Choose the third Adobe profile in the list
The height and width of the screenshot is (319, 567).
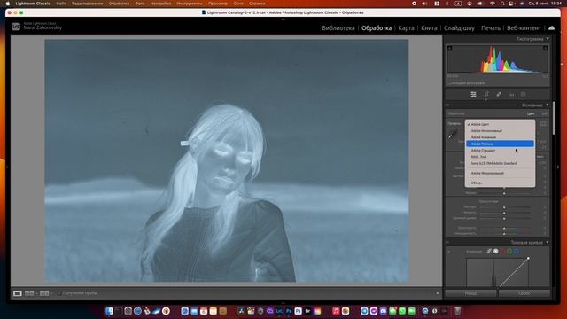point(500,137)
